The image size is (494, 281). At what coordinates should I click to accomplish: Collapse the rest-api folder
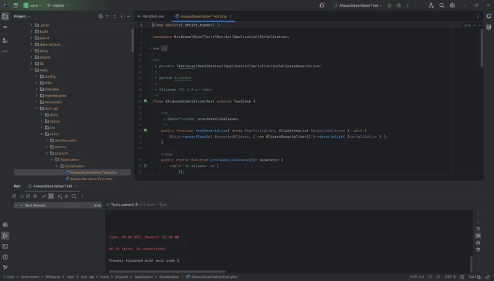[x=36, y=109]
